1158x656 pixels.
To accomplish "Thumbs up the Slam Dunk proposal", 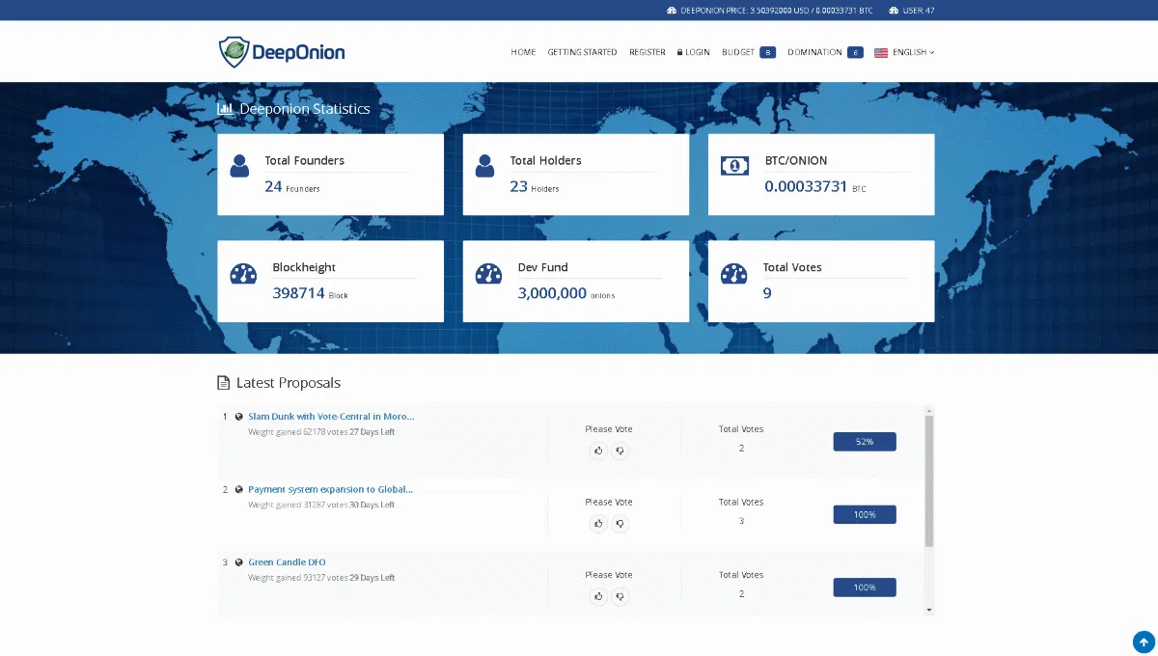I will point(598,450).
